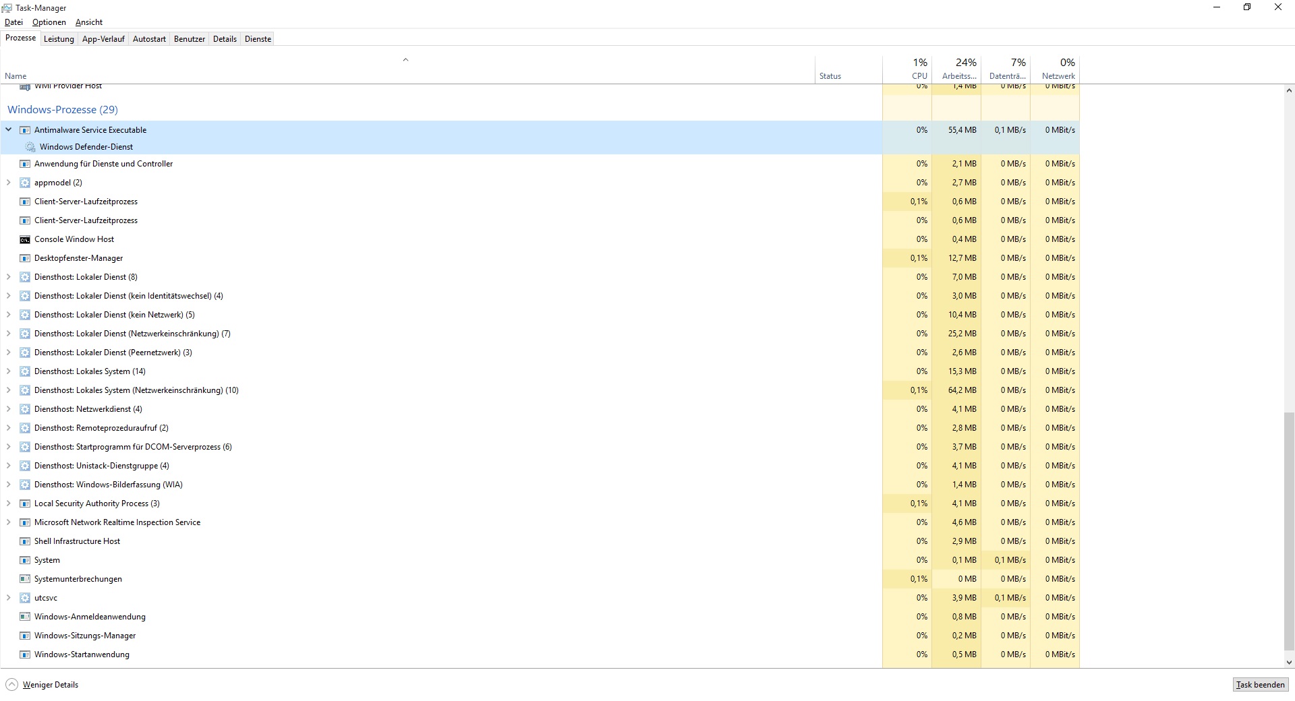
Task: Select the Client-Server-Laufzeitprozess row using 0,1% CPU
Action: (540, 202)
